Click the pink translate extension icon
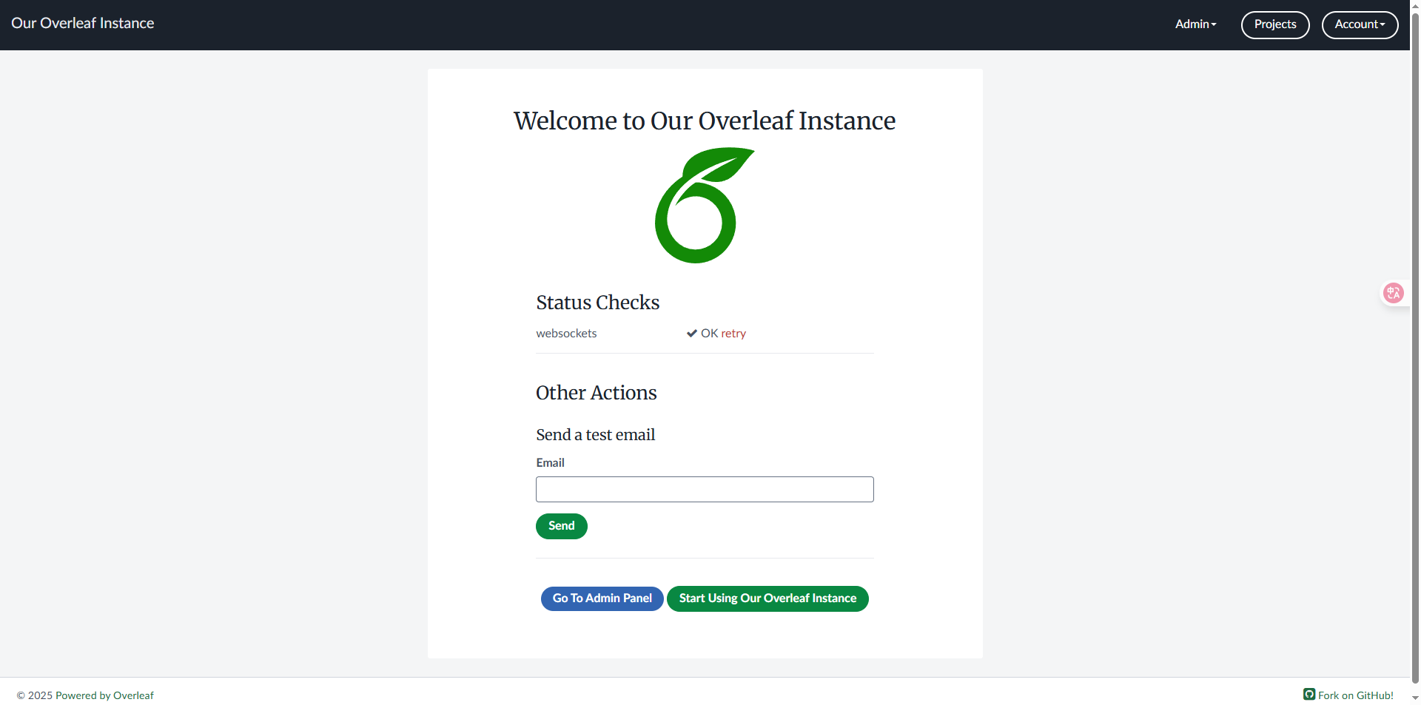This screenshot has width=1421, height=705. point(1394,293)
